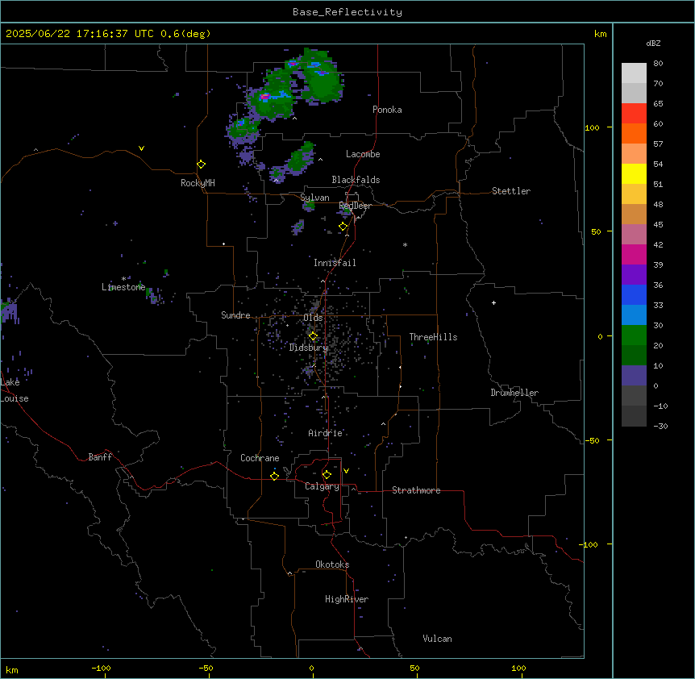Click the ThreeHills town label
Screen dimensions: 695x679
433,337
